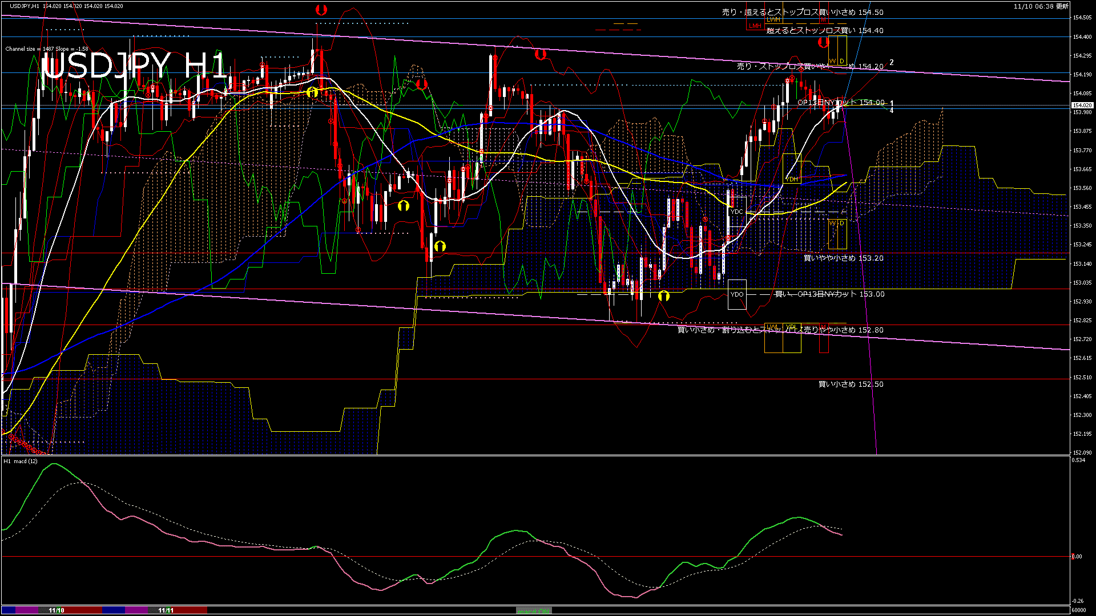Screen dimensions: 1096x616
Task: Select the 11/11 date segment on session bar
Action: click(166, 610)
